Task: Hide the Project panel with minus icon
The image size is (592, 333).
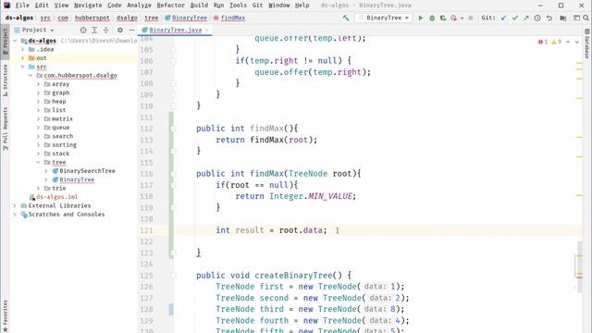Action: coord(131,30)
